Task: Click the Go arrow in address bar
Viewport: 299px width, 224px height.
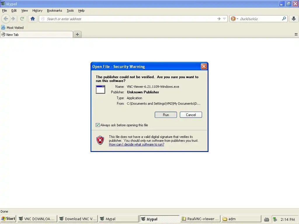Action: (219, 19)
